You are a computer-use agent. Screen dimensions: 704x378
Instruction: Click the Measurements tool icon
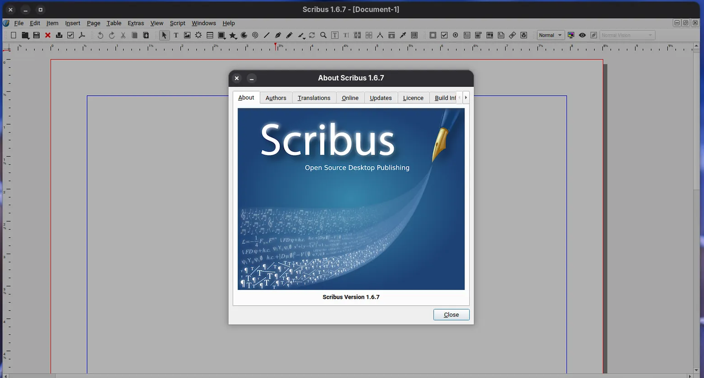(380, 35)
